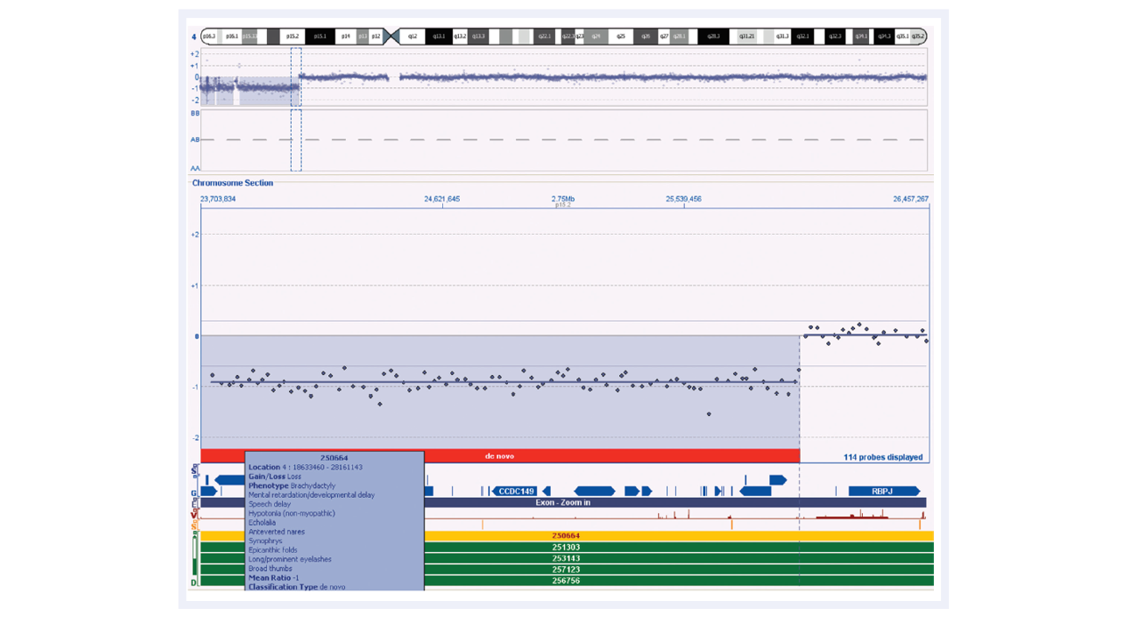This screenshot has width=1135, height=617.
Task: Select the RBPJ gene block
Action: [x=883, y=491]
